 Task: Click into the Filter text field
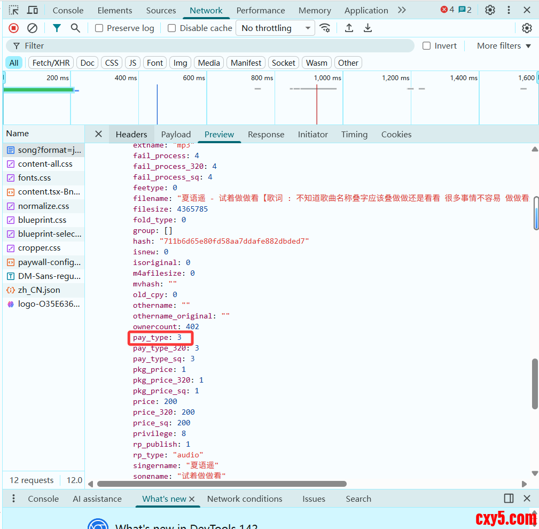(214, 46)
